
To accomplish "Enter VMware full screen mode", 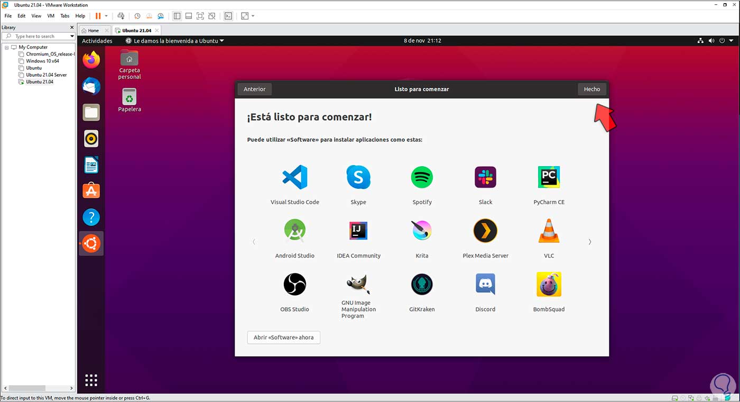I will 200,16.
